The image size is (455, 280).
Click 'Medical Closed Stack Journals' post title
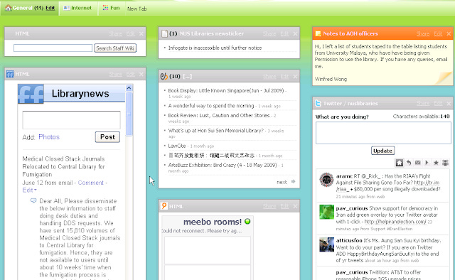coord(63,166)
